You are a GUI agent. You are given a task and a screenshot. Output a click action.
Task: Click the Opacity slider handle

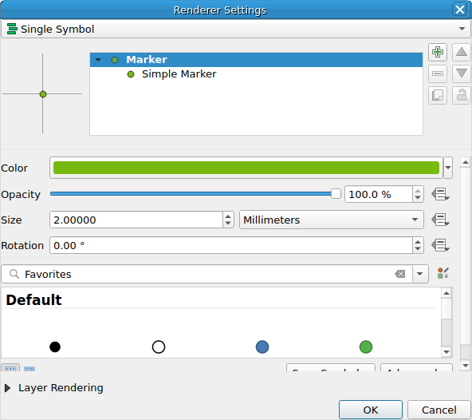coord(336,194)
